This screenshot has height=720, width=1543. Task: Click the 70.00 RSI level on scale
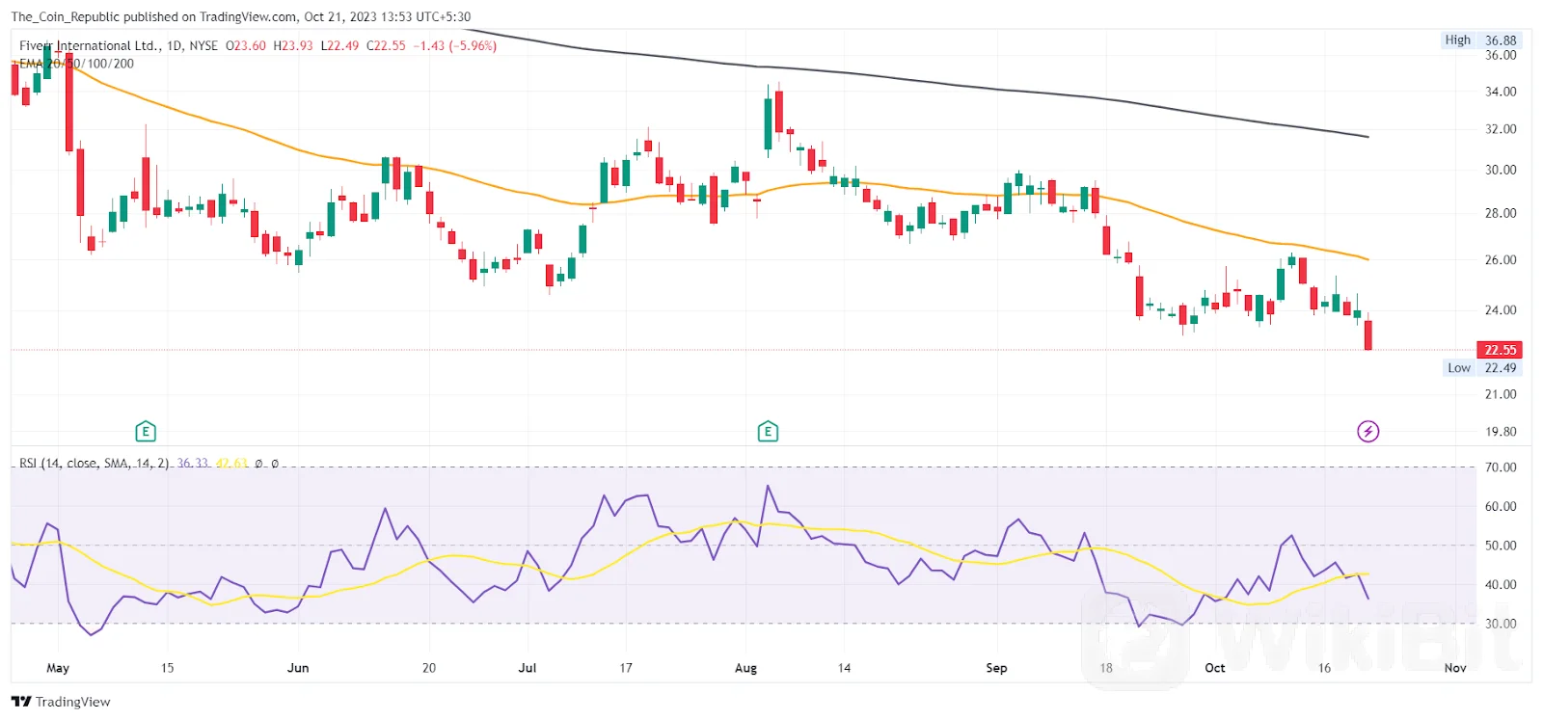click(x=1501, y=467)
